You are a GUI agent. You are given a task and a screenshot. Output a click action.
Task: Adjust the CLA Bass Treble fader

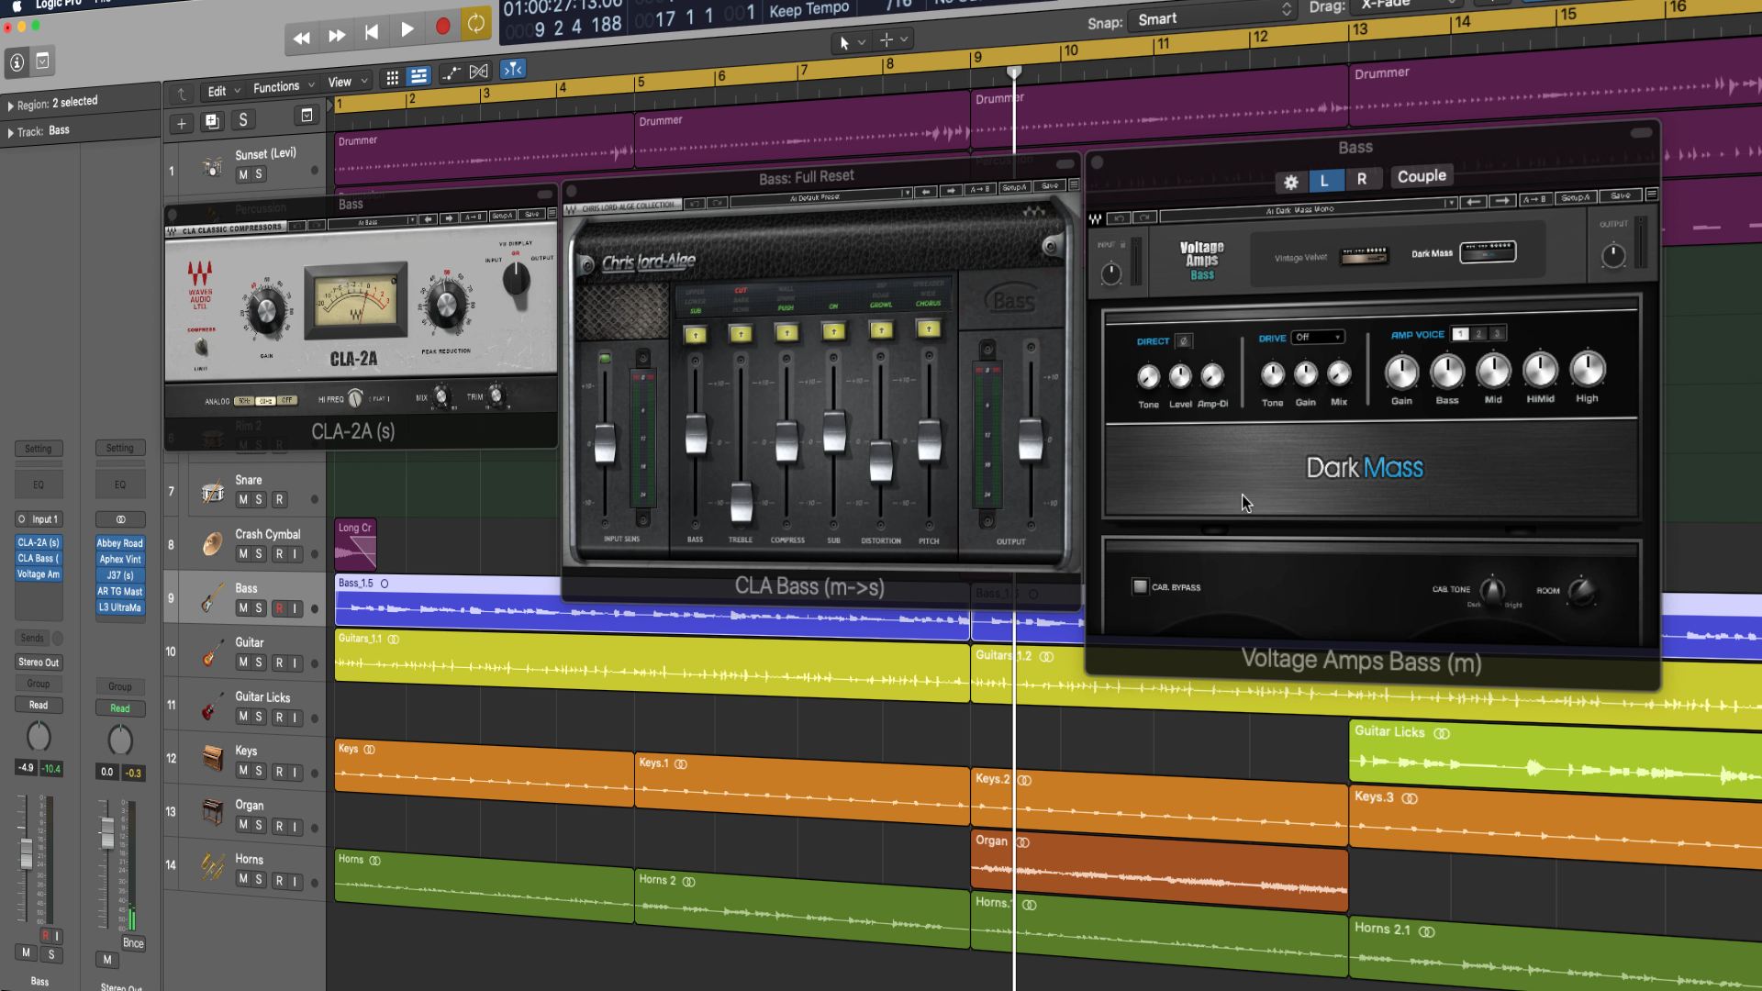(x=742, y=501)
